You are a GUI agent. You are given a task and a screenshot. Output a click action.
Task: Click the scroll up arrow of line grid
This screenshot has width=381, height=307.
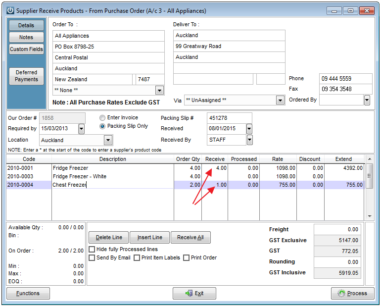(x=370, y=159)
